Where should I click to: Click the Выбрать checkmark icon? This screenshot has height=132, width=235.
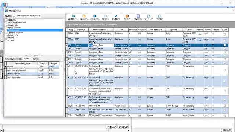116,16
